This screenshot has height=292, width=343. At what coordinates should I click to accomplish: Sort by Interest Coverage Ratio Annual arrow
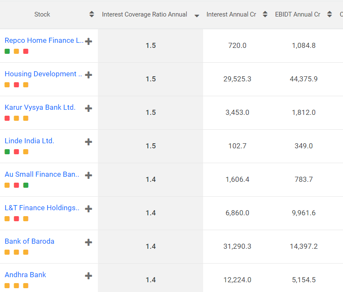197,16
